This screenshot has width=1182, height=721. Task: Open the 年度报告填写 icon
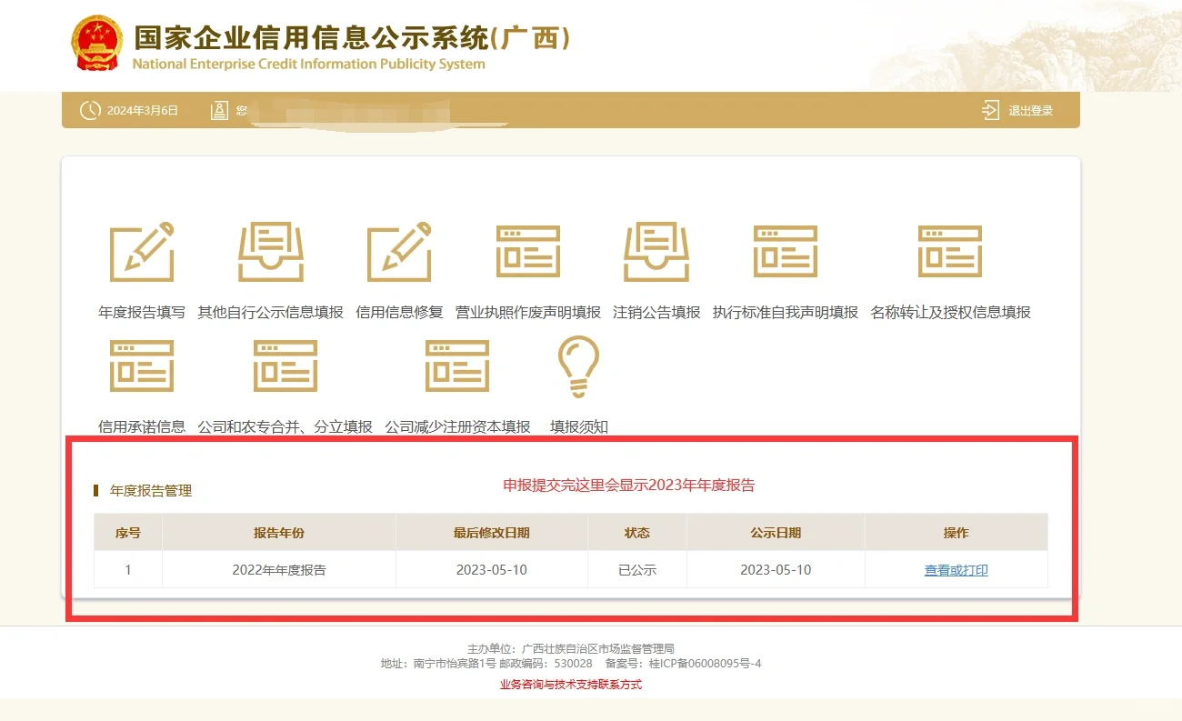click(142, 251)
